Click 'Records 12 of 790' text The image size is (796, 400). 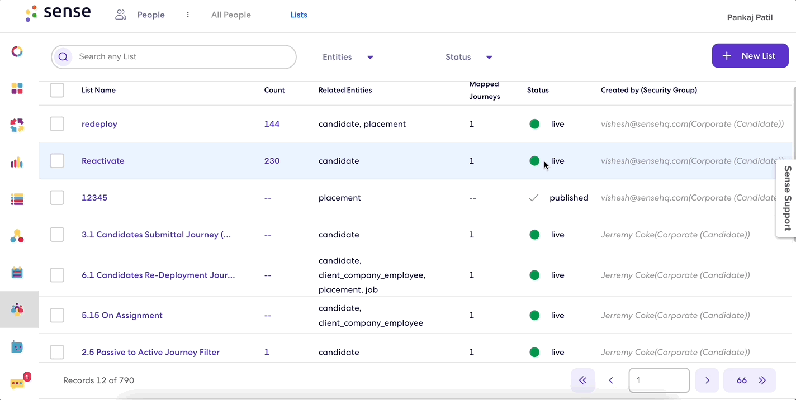click(x=98, y=380)
